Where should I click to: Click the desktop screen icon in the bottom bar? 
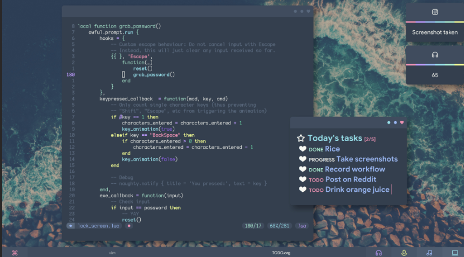(x=454, y=253)
